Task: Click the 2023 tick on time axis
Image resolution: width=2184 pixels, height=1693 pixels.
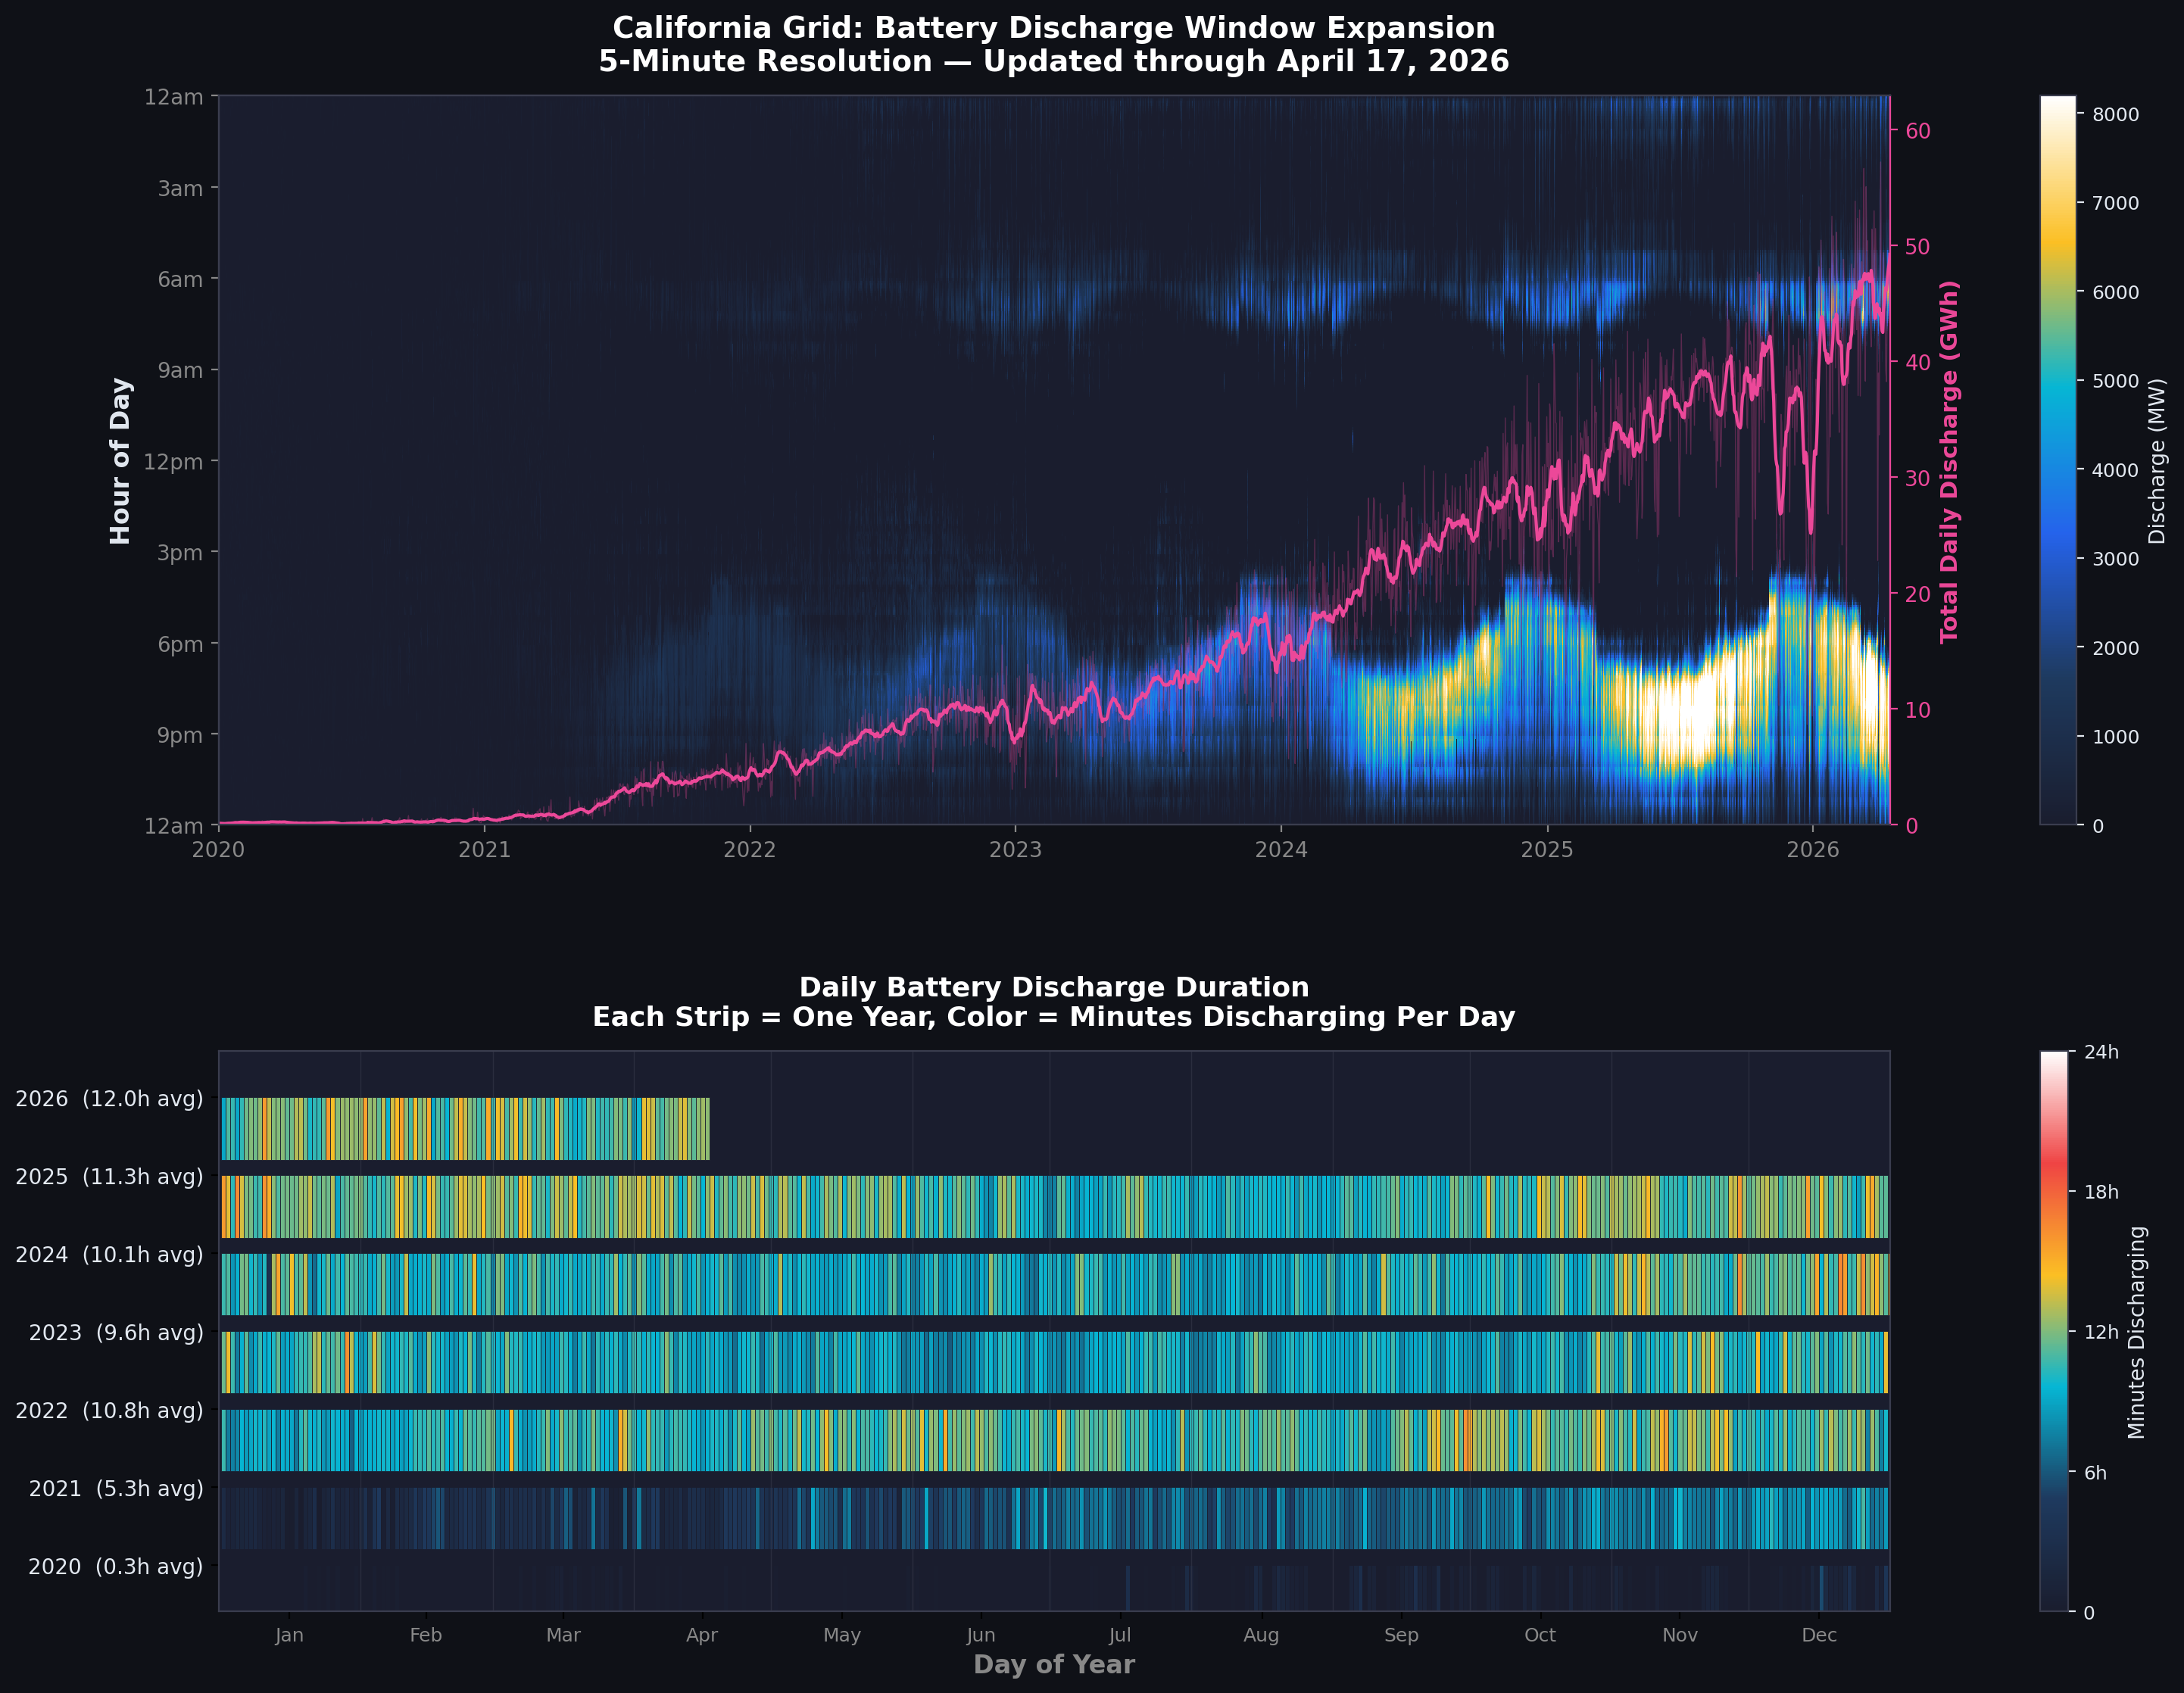Action: [1016, 848]
